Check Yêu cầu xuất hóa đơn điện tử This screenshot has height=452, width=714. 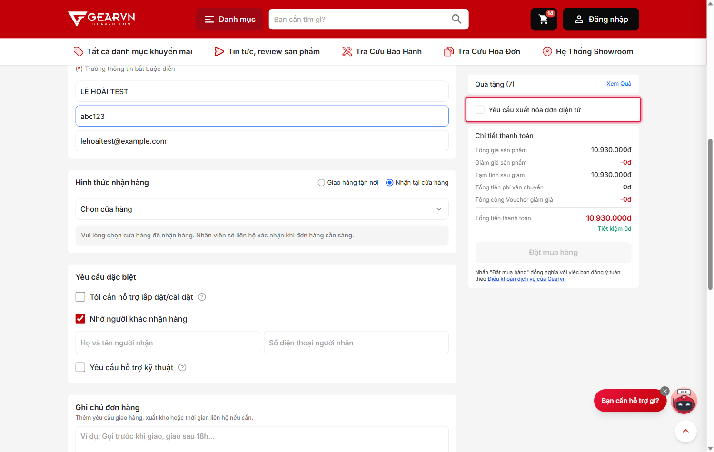click(480, 110)
